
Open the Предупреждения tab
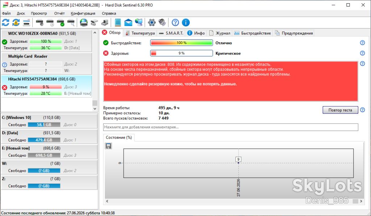click(294, 33)
